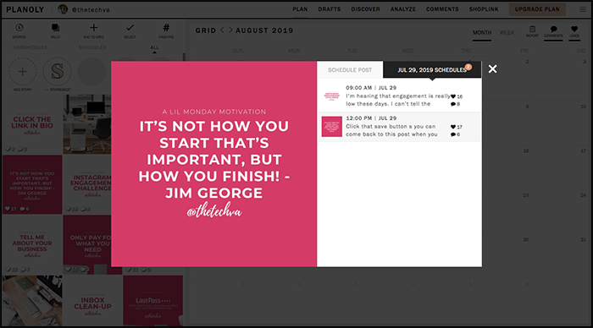Screen dimensions: 593x328
Task: Click the Add Story circle button
Action: (22, 72)
